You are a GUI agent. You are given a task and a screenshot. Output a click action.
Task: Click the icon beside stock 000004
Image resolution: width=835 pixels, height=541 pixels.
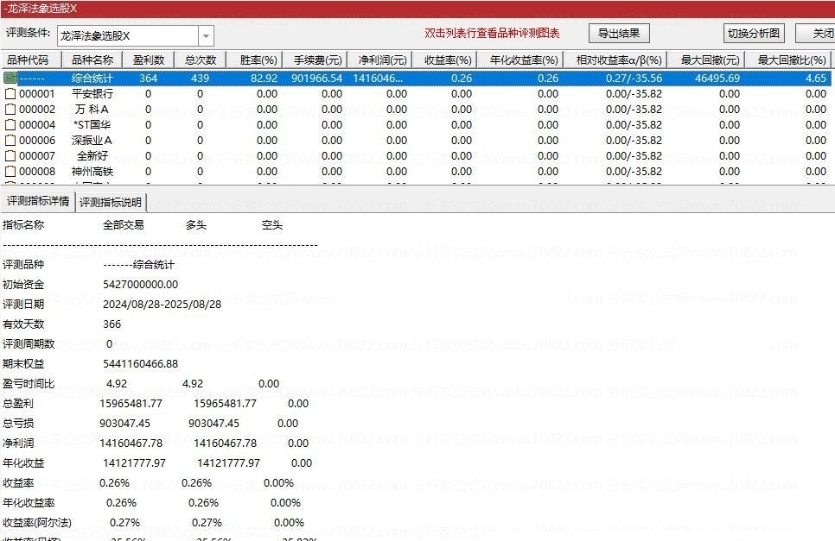pos(10,125)
